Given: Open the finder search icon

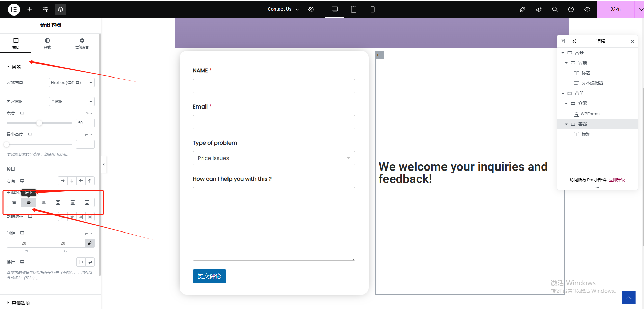Looking at the screenshot, I should pos(555,9).
